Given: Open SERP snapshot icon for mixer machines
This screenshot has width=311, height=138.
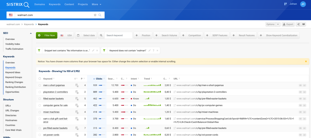Looking at the screenshot, I should [x=77, y=112].
